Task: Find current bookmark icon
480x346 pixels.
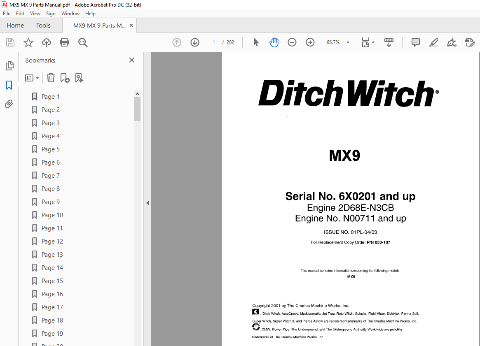Action: (x=79, y=78)
